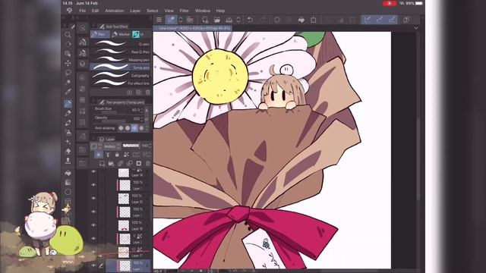The height and width of the screenshot is (273, 486).
Task: Switch to the Marker sub tool tab
Action: (x=121, y=34)
